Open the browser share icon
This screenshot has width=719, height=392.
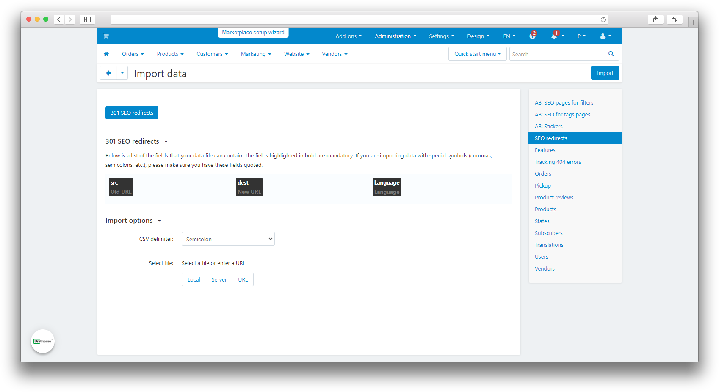pyautogui.click(x=655, y=19)
